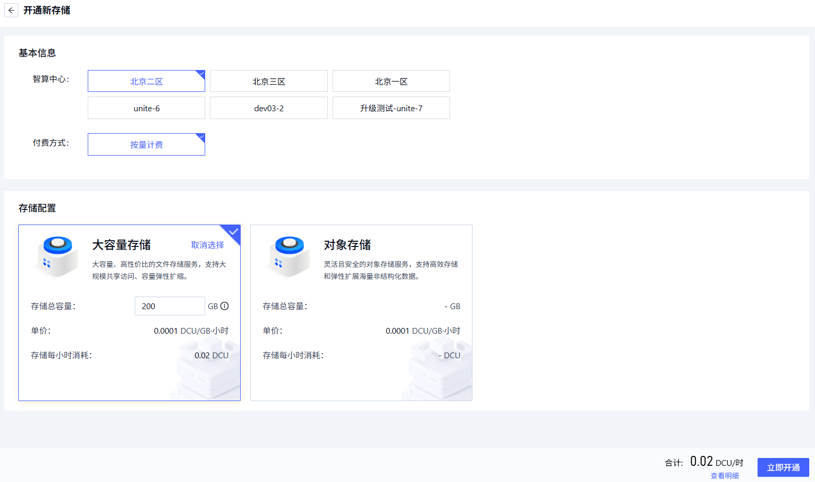Select 北京二区 compute center

(146, 81)
